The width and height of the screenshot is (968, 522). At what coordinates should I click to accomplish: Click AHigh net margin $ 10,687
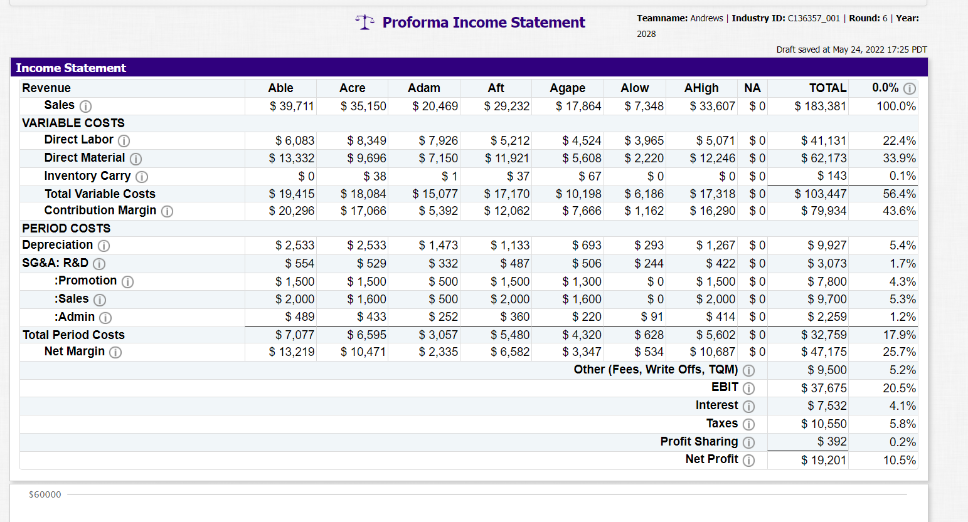[x=713, y=352]
